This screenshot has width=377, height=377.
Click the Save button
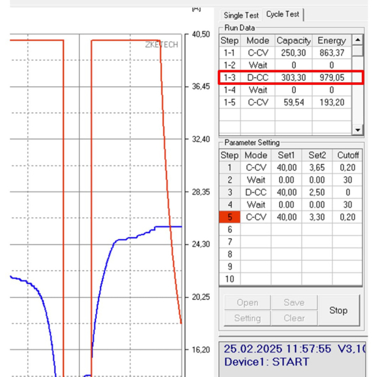pos(294,302)
